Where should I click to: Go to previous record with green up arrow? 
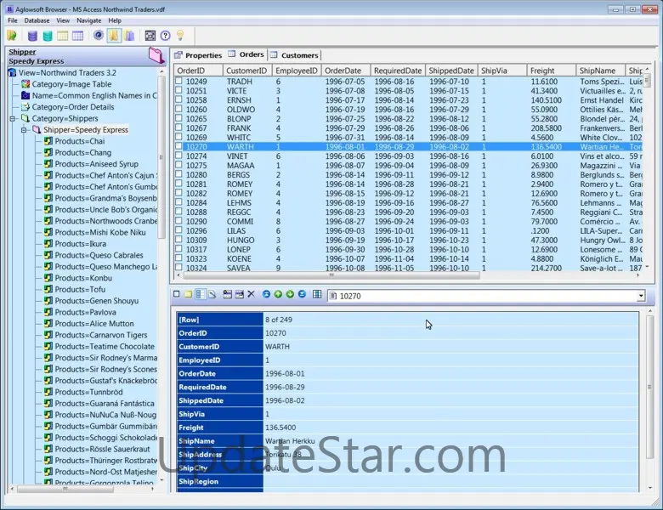[278, 294]
